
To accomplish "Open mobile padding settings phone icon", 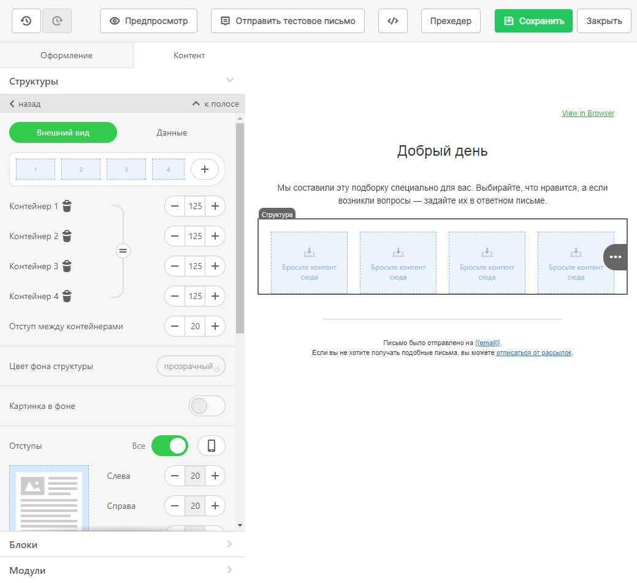I will click(x=212, y=446).
